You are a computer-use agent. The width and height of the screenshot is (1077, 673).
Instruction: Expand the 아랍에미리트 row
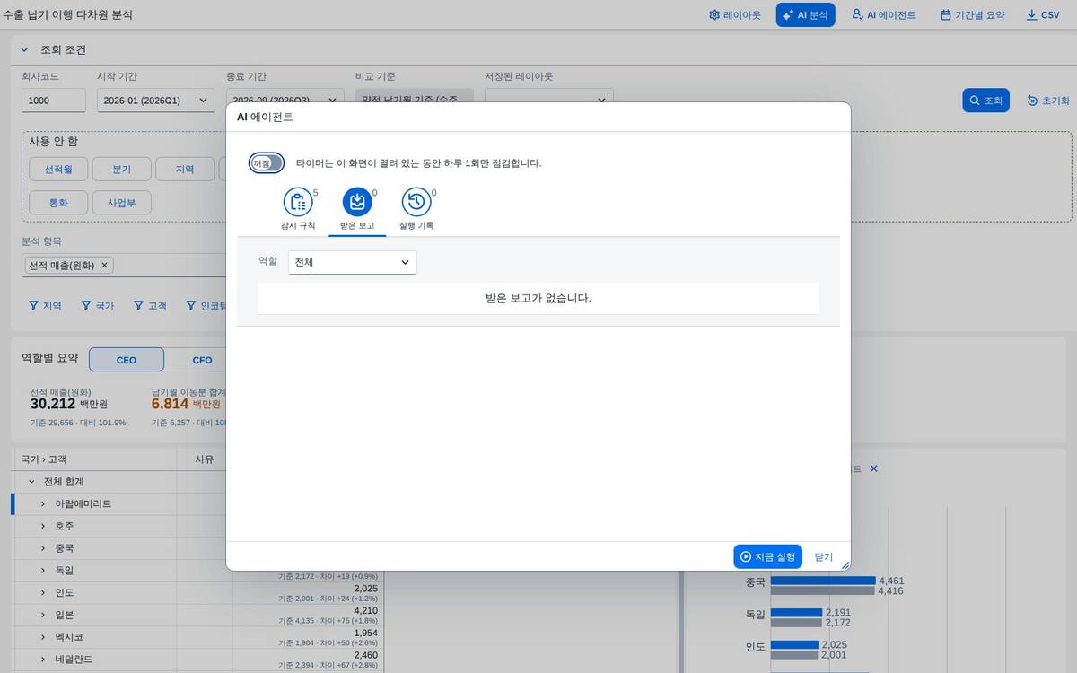pos(43,503)
